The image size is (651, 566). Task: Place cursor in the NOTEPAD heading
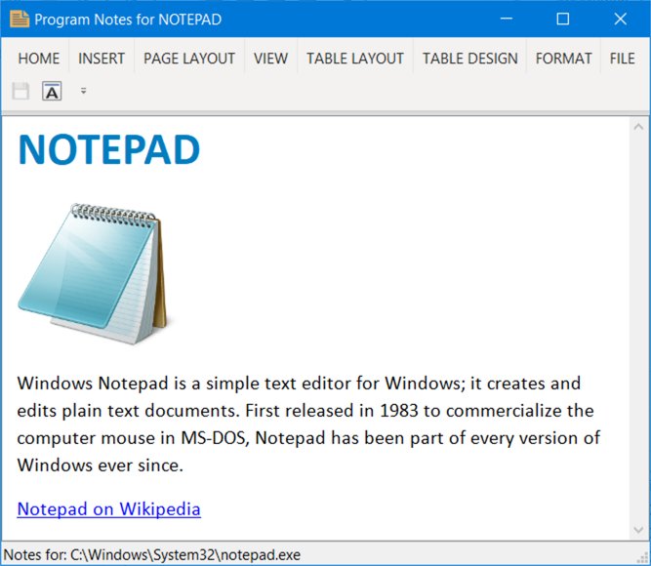point(108,149)
